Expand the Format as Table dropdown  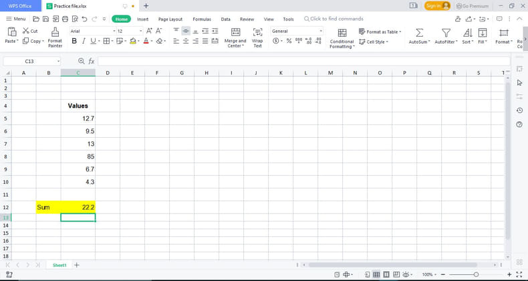(400, 32)
